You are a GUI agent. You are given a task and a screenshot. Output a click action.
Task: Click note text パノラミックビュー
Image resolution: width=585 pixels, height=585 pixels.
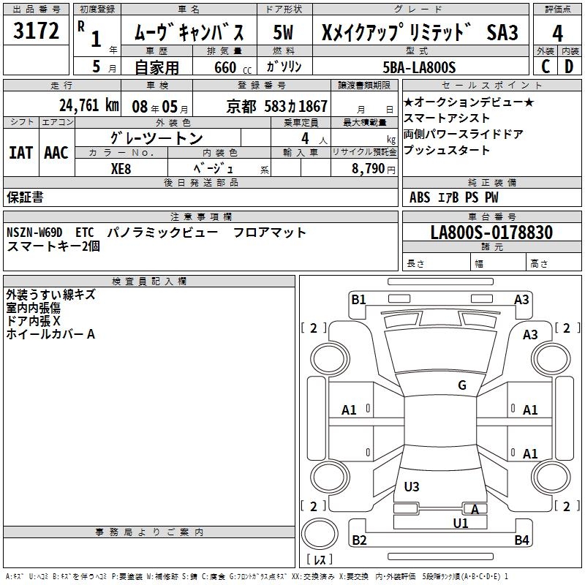coord(162,233)
